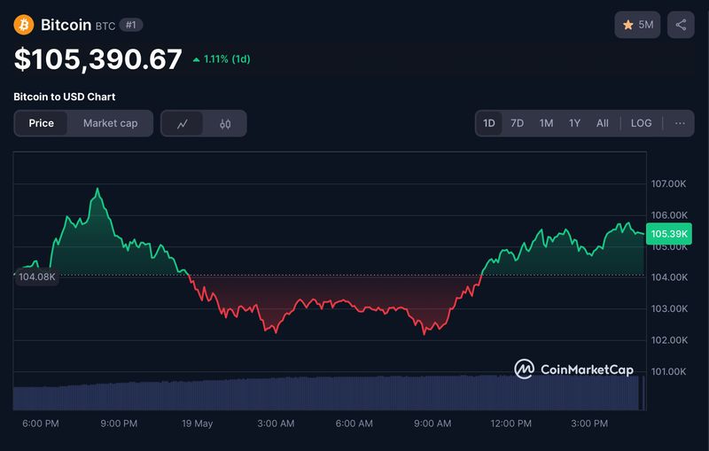Click the BTC ticker label
Viewport: 709px width, 451px height.
(105, 27)
